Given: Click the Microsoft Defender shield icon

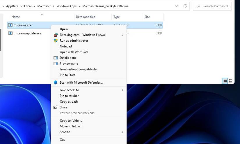Looking at the screenshot, I should [56, 82].
